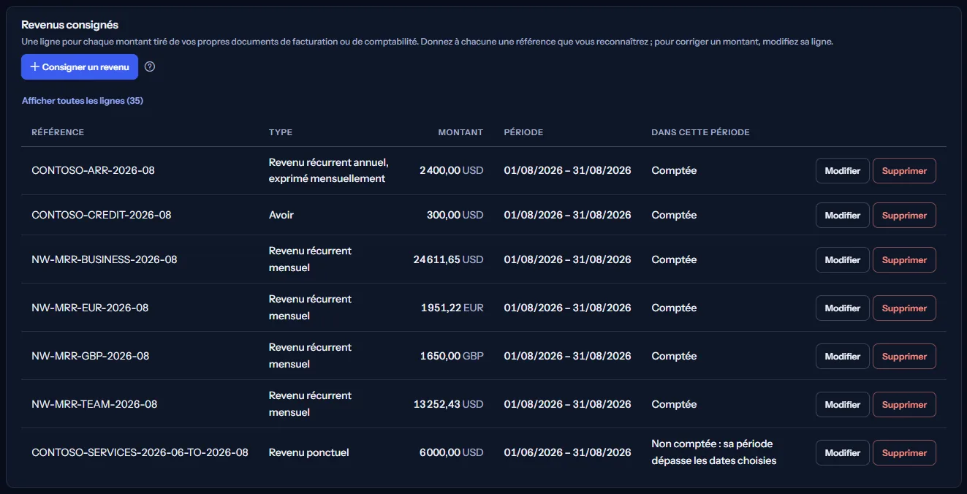Screen dimensions: 967x494
Task: Click the Avoir type cell
Action: click(x=281, y=215)
